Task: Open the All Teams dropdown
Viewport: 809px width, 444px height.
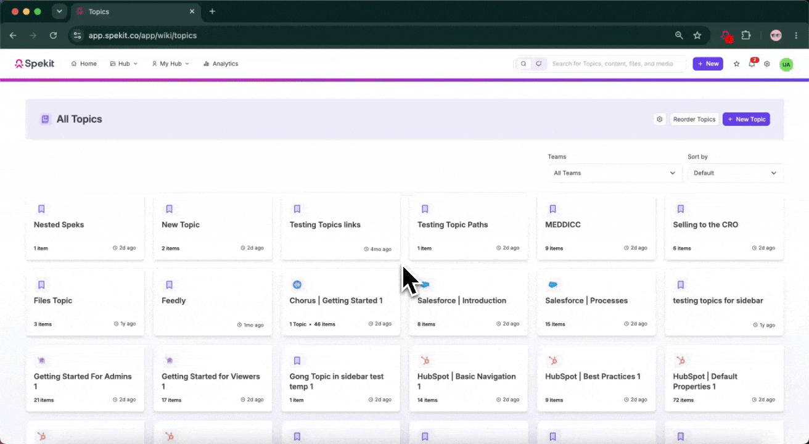Action: tap(615, 173)
